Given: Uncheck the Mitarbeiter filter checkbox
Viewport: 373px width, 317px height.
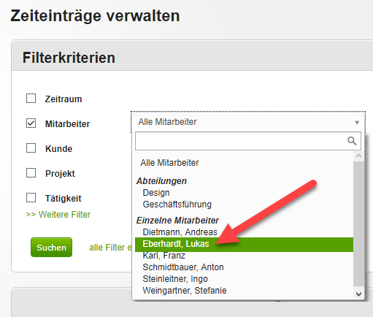Looking at the screenshot, I should (31, 123).
